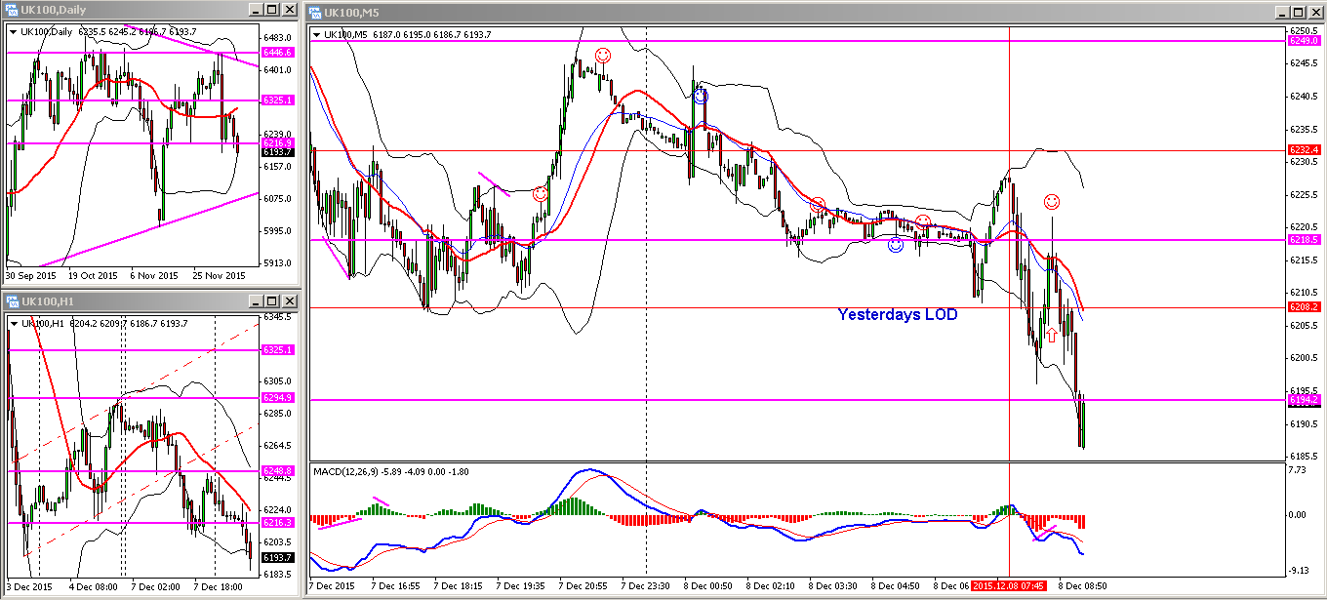The image size is (1327, 600).
Task: Click the '25 Nov 2015' date on Daily time axis
Action: (x=221, y=276)
